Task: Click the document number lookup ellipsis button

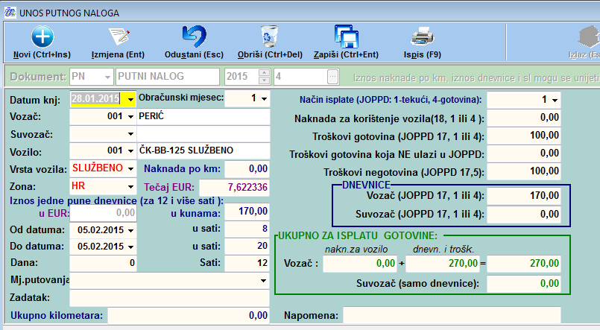Action: click(x=333, y=77)
